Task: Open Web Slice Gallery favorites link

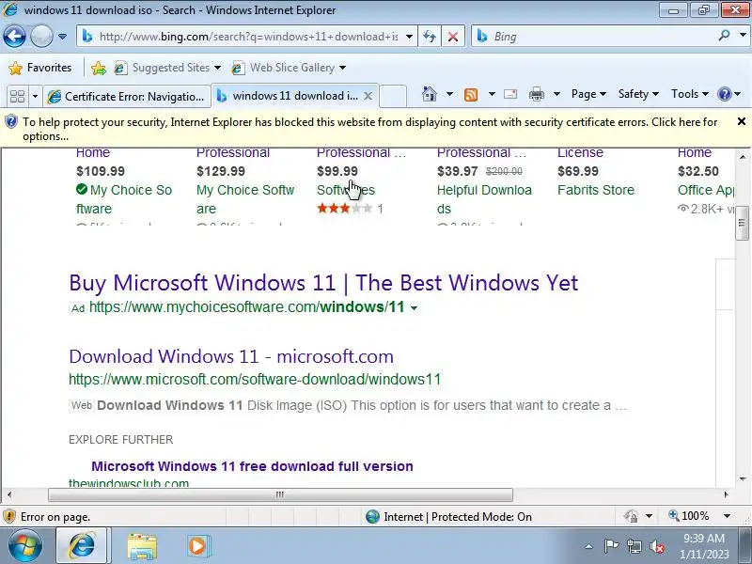Action: (289, 68)
